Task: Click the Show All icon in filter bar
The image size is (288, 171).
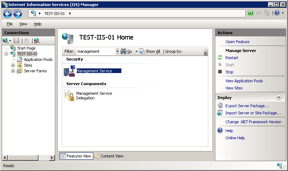Action: [142, 52]
